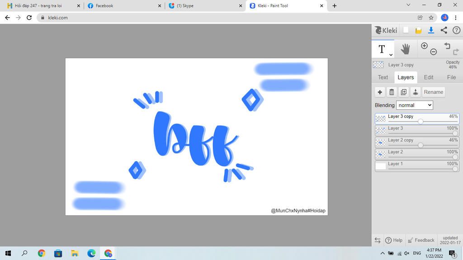Redo the last undone action
The height and width of the screenshot is (260, 463).
[456, 52]
